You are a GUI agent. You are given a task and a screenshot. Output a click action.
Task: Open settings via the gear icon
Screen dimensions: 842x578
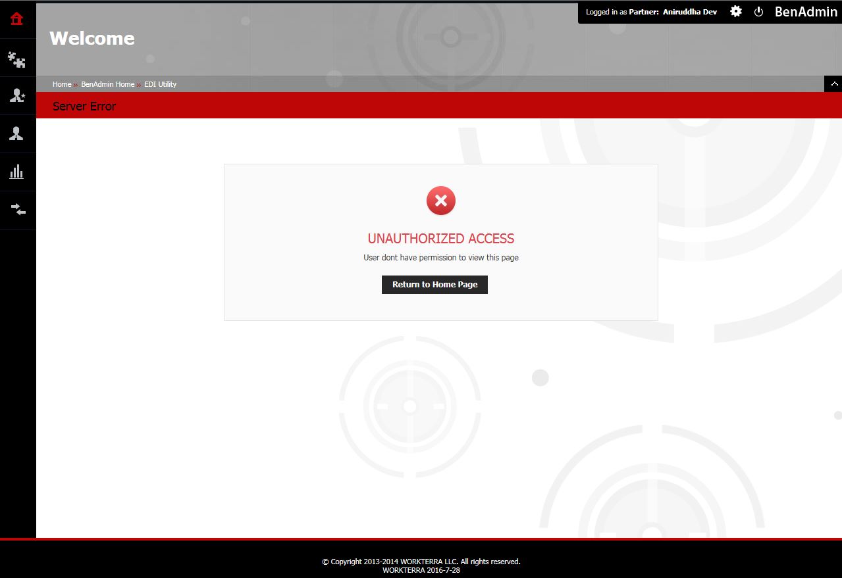pos(736,12)
